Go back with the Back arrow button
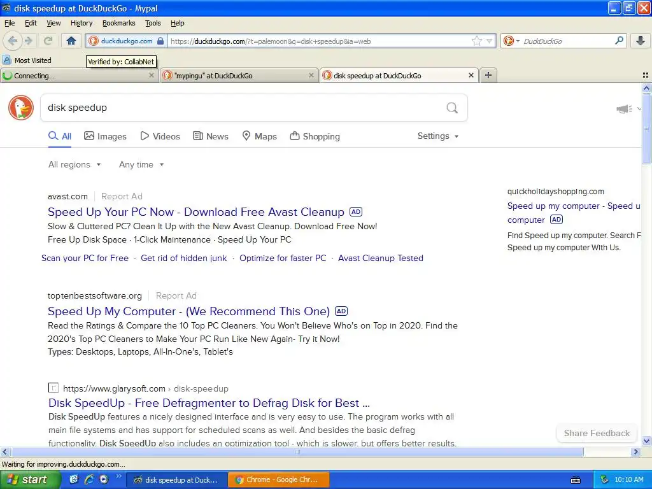 tap(13, 41)
